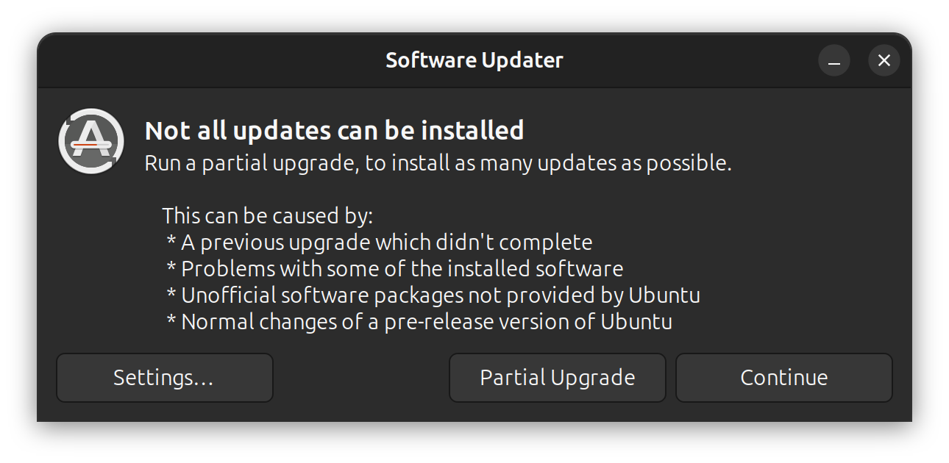This screenshot has height=463, width=949.
Task: Click the Software Updater app icon
Action: pyautogui.click(x=91, y=141)
